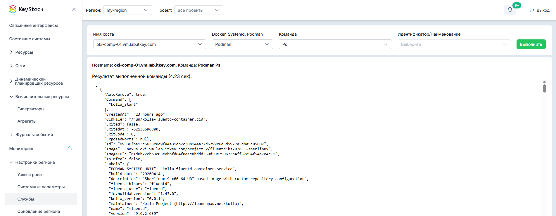Select the Службы menu item
Viewport: 556px width, 216px height.
pyautogui.click(x=41, y=199)
